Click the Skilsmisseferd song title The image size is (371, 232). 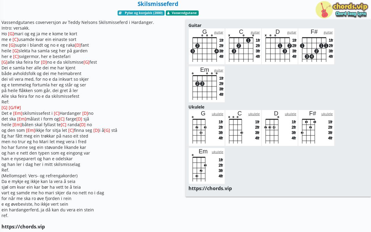pyautogui.click(x=158, y=4)
